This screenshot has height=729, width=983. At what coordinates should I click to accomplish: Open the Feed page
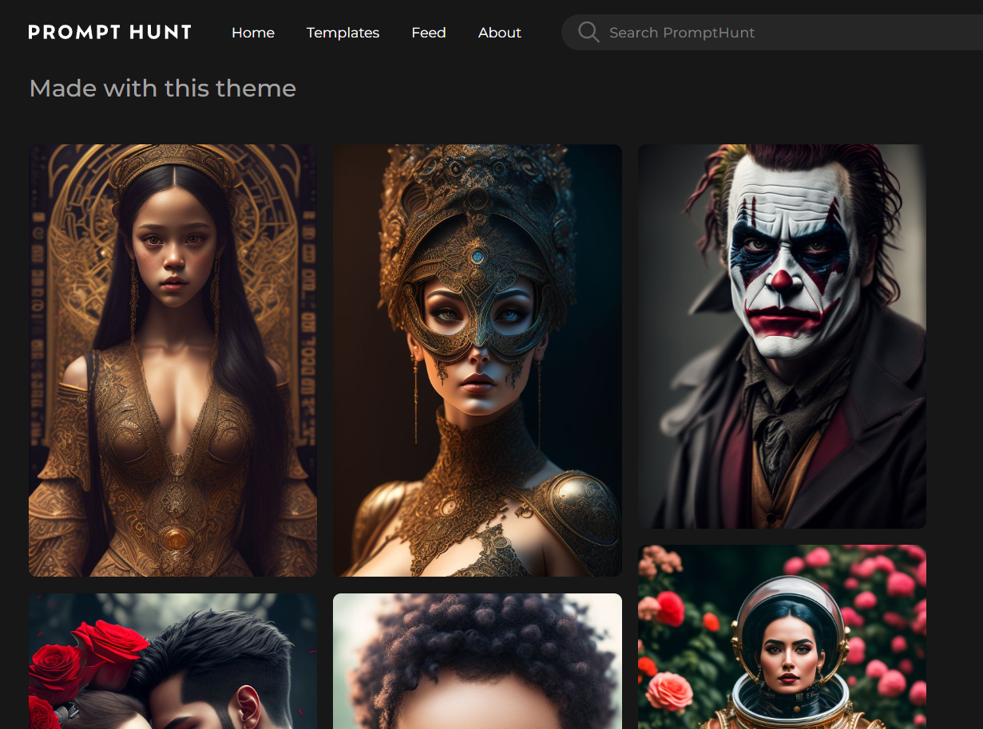click(429, 33)
